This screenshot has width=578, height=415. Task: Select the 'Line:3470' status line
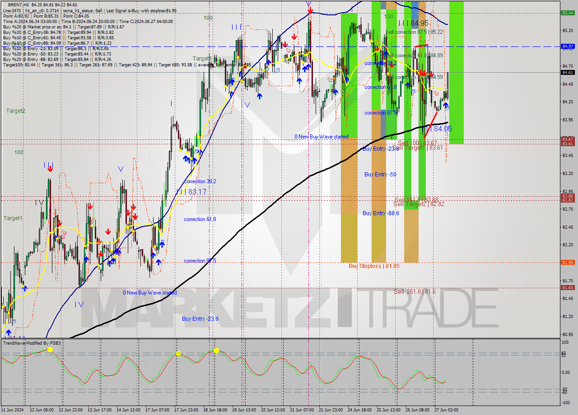coord(89,10)
